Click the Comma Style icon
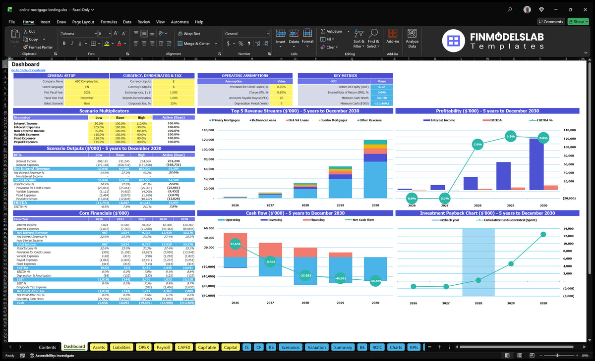This screenshot has width=595, height=361. [x=248, y=44]
